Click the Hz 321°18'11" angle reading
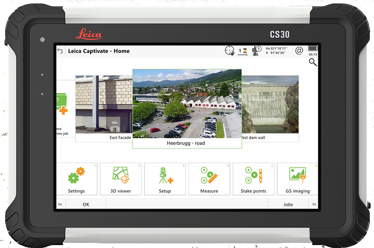Viewport: 374px width, 248px height. [x=276, y=49]
